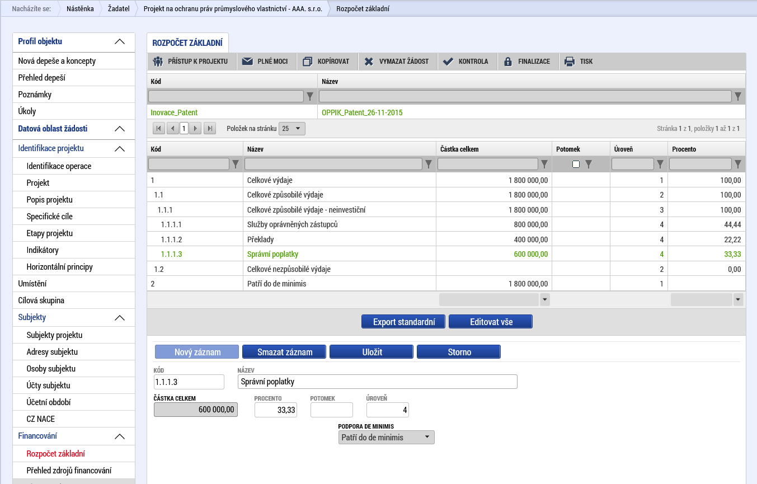Click filter icon for Potomek column
Viewport: 757px width, 484px height.
(x=588, y=164)
